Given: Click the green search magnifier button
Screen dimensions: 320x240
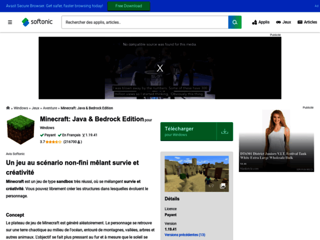Looking at the screenshot, I should click(235, 22).
